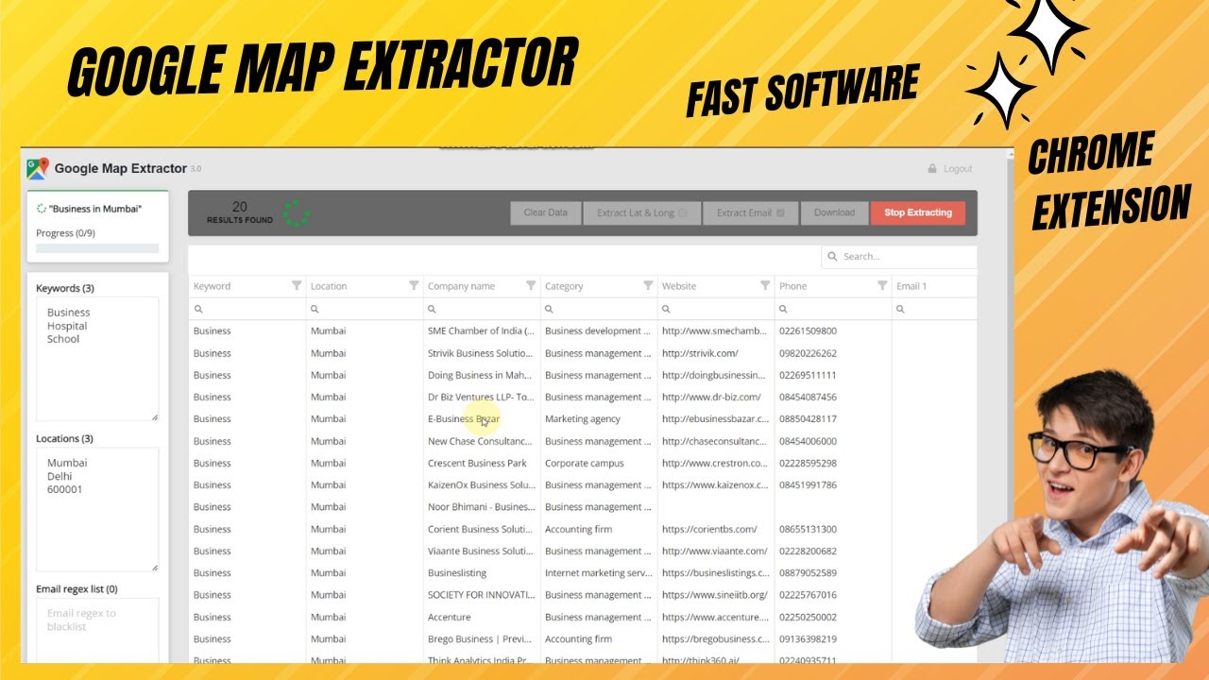1209x680 pixels.
Task: Focus the Email 1 column search field
Action: tap(935, 309)
